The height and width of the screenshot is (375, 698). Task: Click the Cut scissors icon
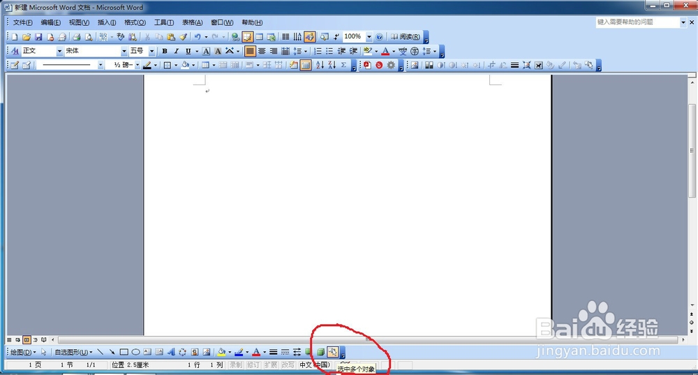coord(147,37)
